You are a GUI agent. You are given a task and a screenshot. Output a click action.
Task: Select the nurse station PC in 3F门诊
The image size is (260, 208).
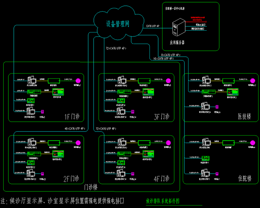click(x=122, y=80)
